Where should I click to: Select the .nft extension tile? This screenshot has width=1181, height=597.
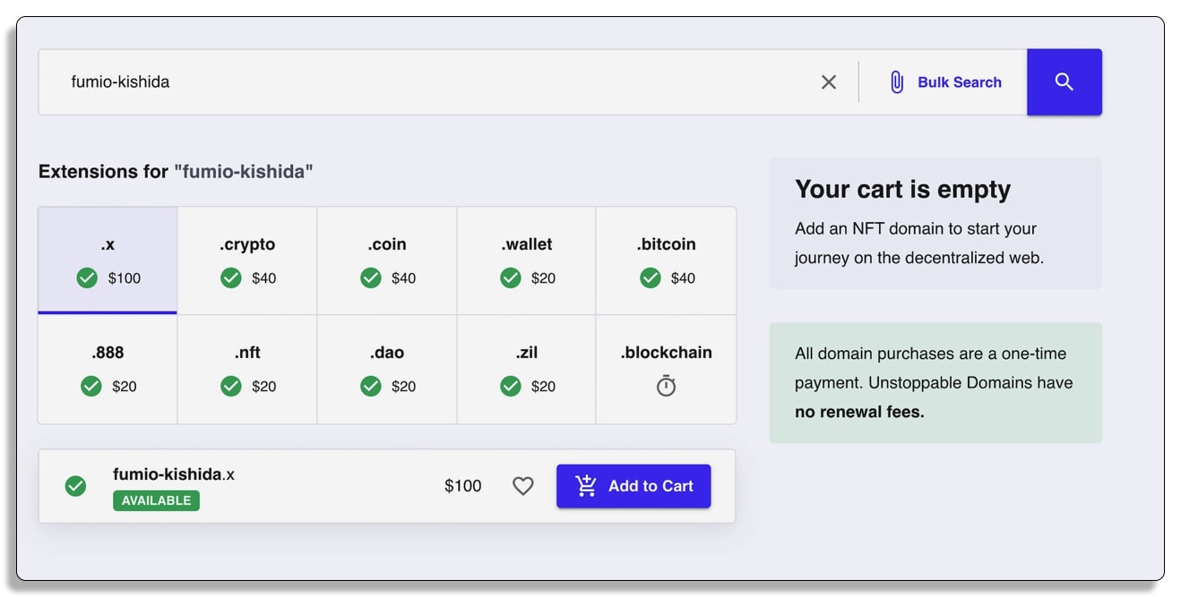point(247,369)
